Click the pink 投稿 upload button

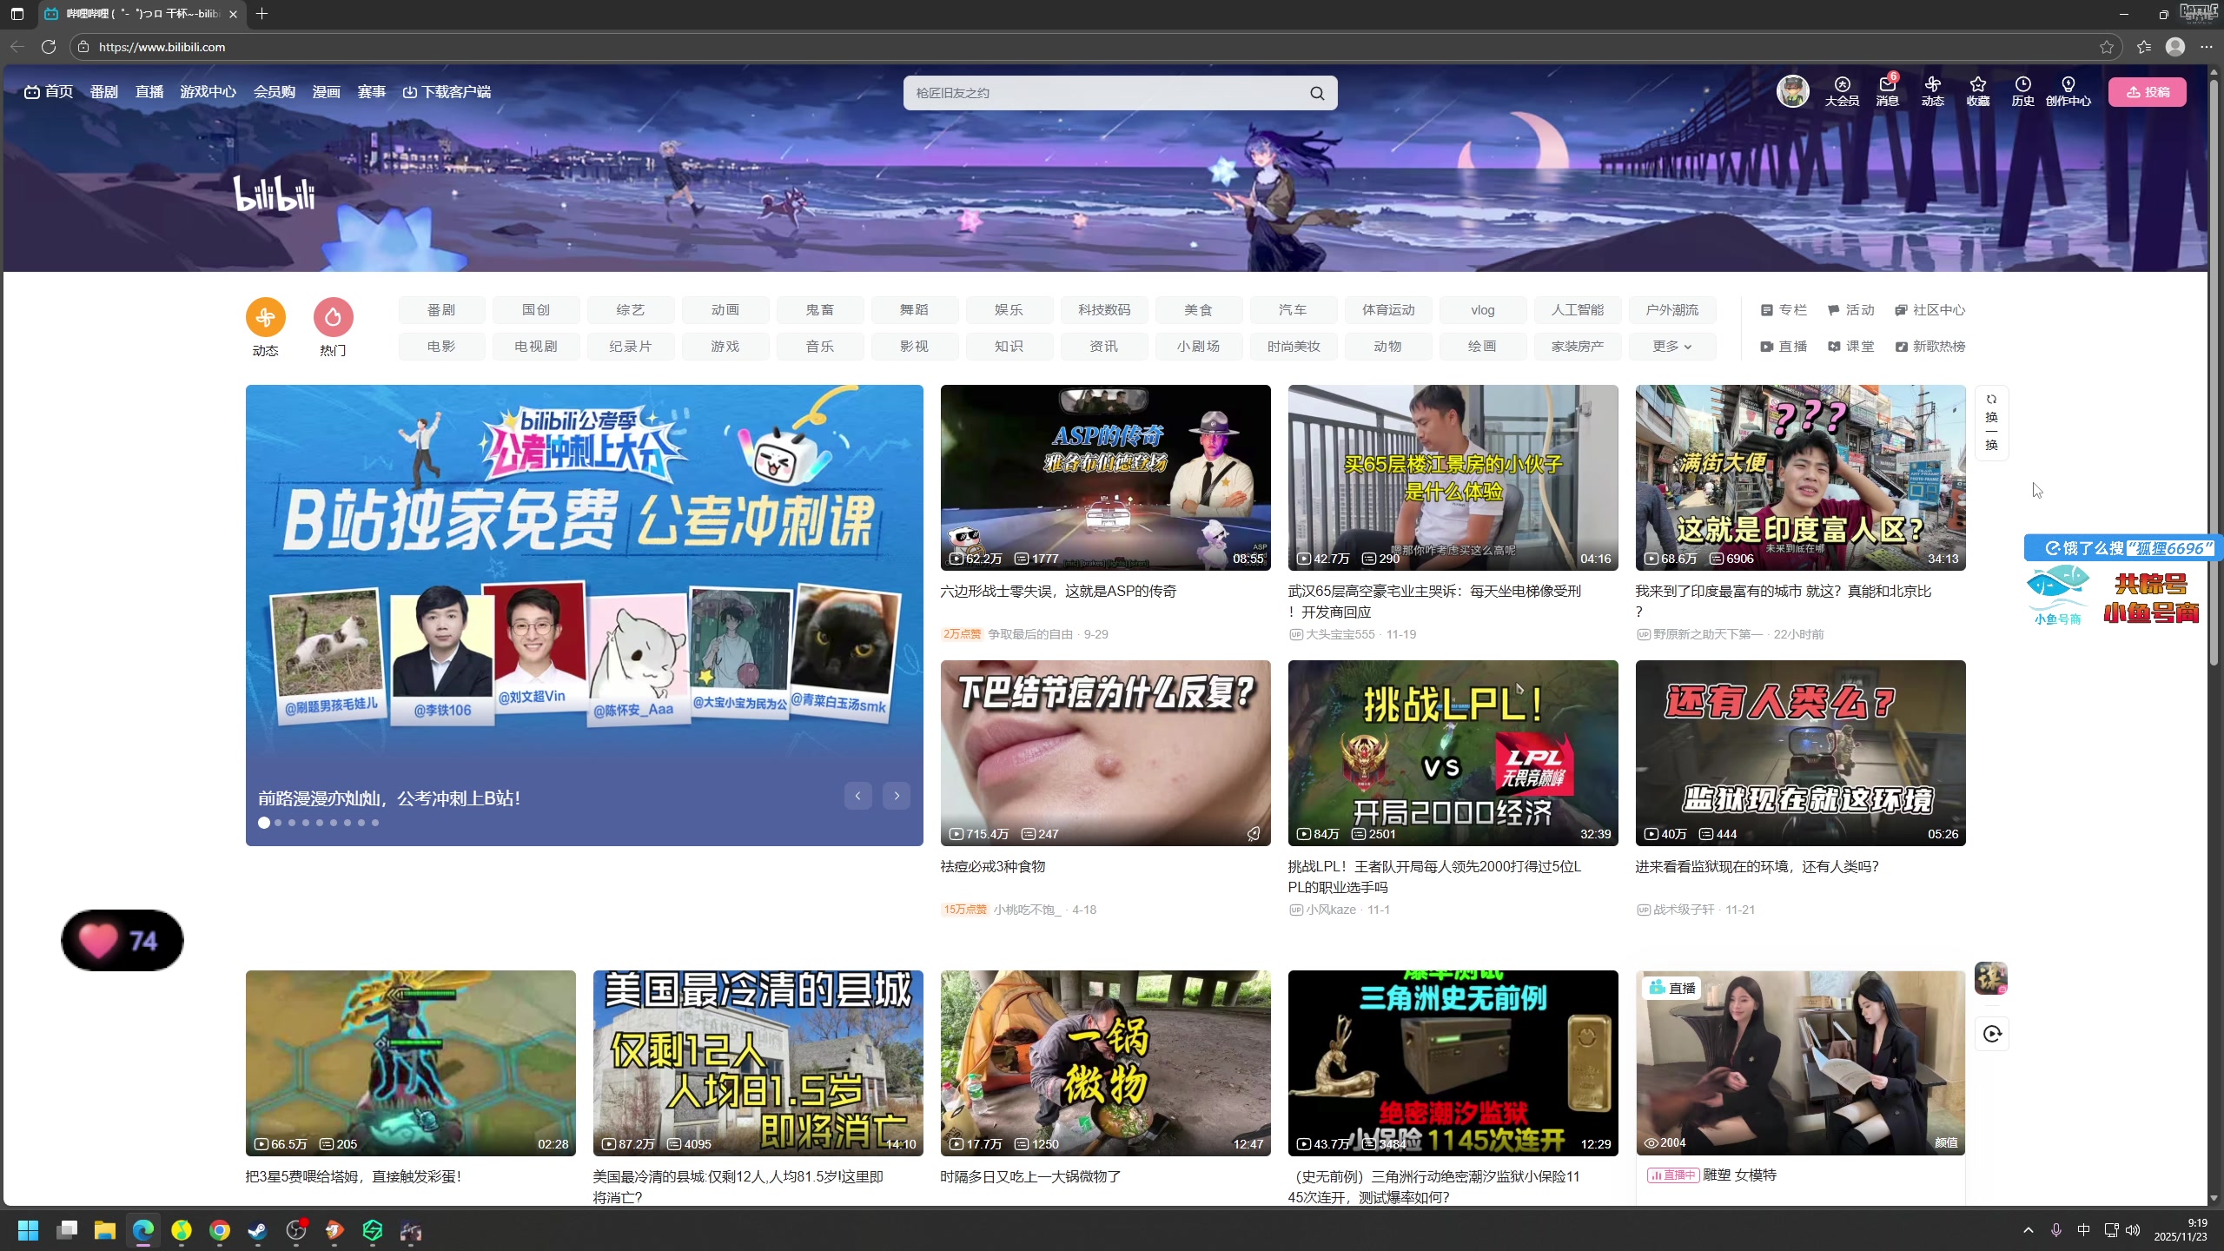(2148, 92)
